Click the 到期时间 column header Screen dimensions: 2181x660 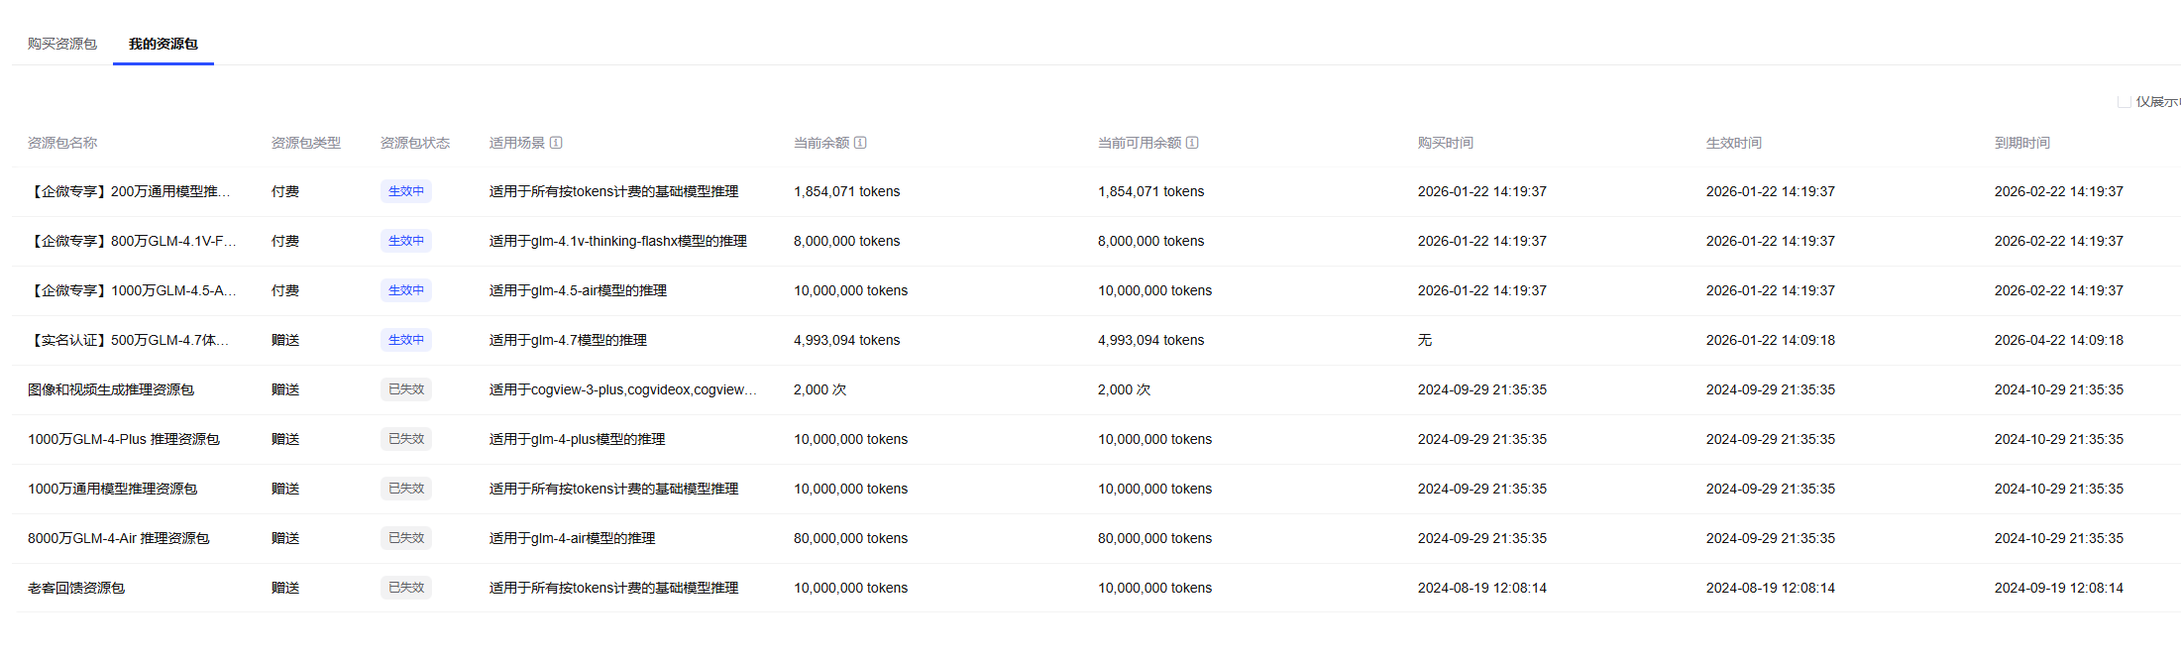coord(2022,143)
